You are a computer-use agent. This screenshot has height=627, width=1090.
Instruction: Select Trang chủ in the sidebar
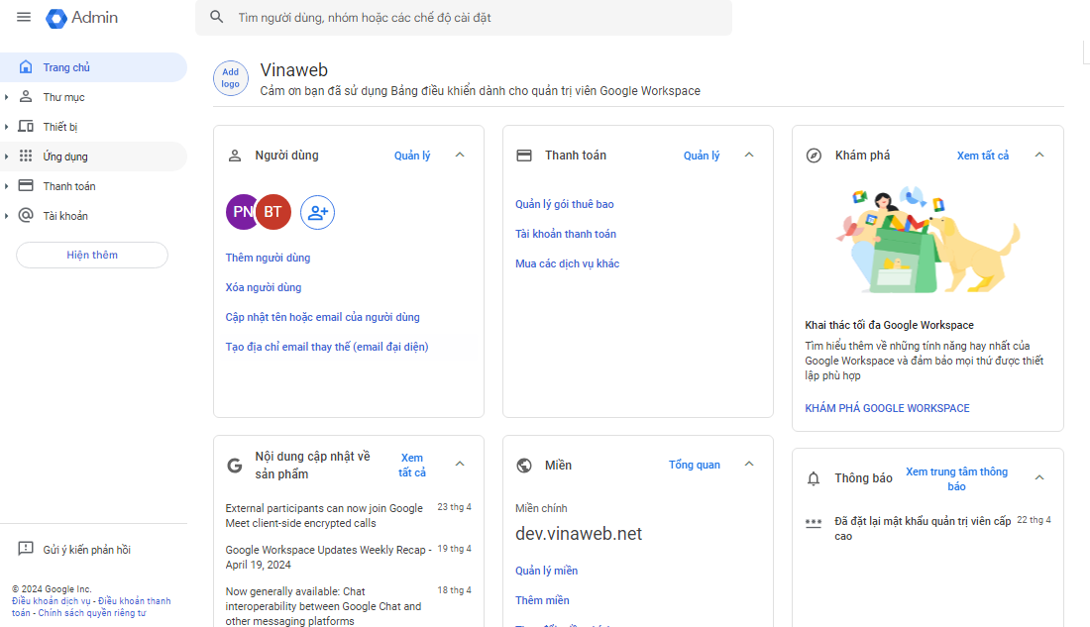[66, 67]
